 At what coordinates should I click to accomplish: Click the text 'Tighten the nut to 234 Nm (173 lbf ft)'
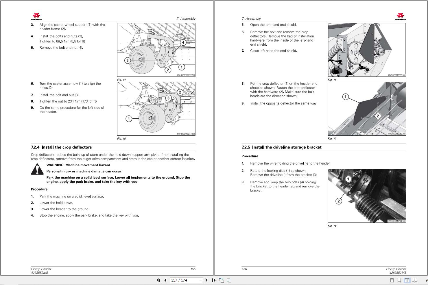[68, 101]
